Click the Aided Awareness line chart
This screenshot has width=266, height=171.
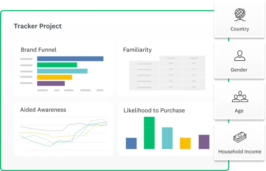(x=63, y=133)
